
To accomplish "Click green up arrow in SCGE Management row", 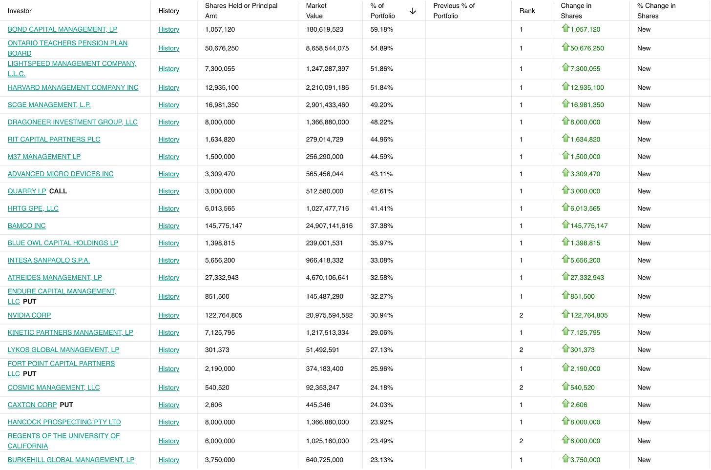I will pos(565,104).
